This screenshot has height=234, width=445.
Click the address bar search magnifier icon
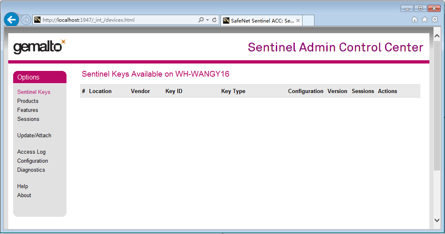[x=201, y=20]
